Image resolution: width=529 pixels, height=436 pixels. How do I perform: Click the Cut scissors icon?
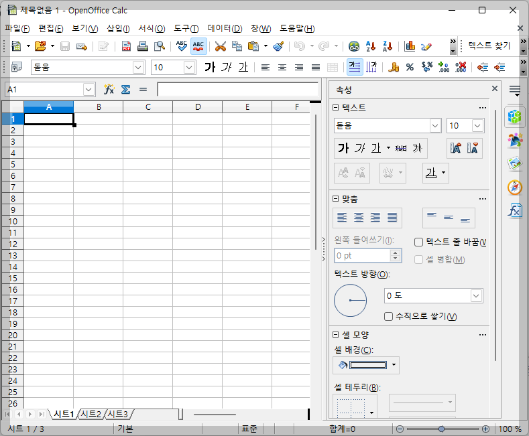pos(221,46)
